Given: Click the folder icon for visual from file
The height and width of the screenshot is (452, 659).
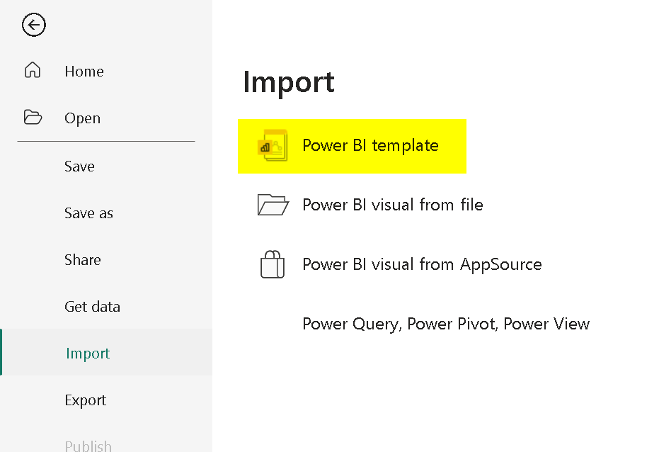Looking at the screenshot, I should [273, 205].
